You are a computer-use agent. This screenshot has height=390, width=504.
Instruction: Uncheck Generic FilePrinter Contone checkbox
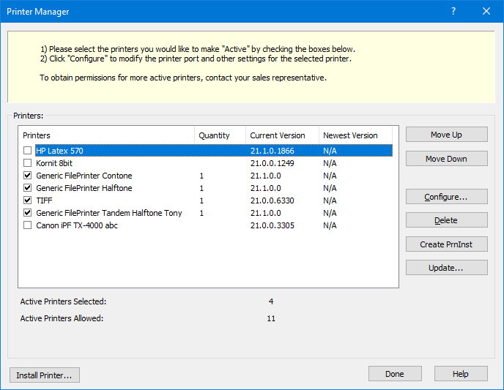(x=28, y=176)
